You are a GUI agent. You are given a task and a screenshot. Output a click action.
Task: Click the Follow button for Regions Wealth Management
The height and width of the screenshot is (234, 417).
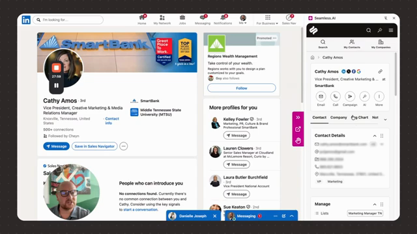click(x=242, y=88)
